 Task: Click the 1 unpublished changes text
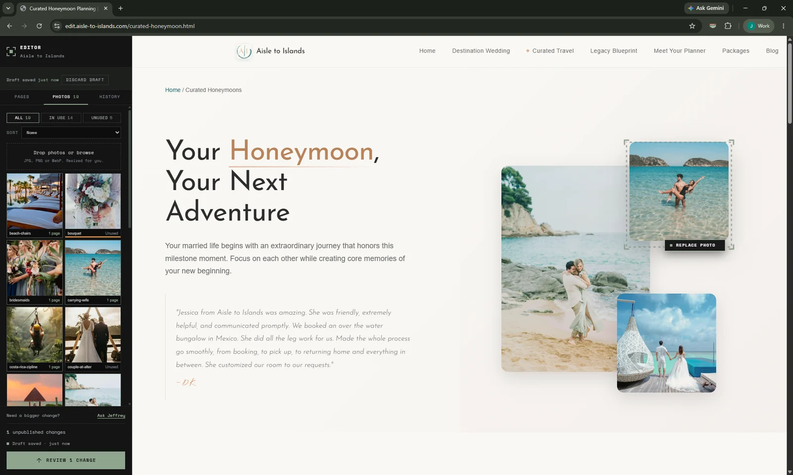(36, 432)
